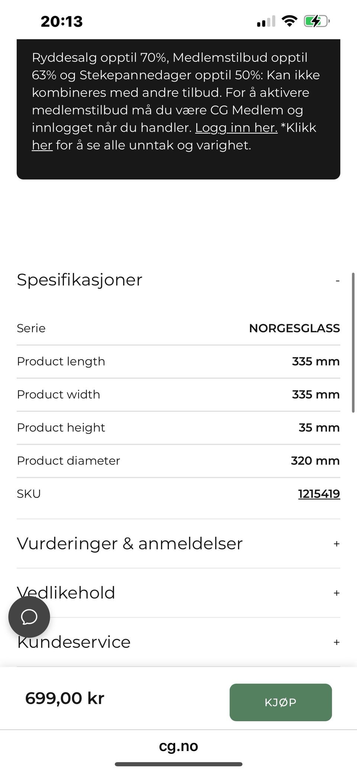This screenshot has height=773, width=357.
Task: Open SKU number 1215419 link
Action: click(x=319, y=494)
